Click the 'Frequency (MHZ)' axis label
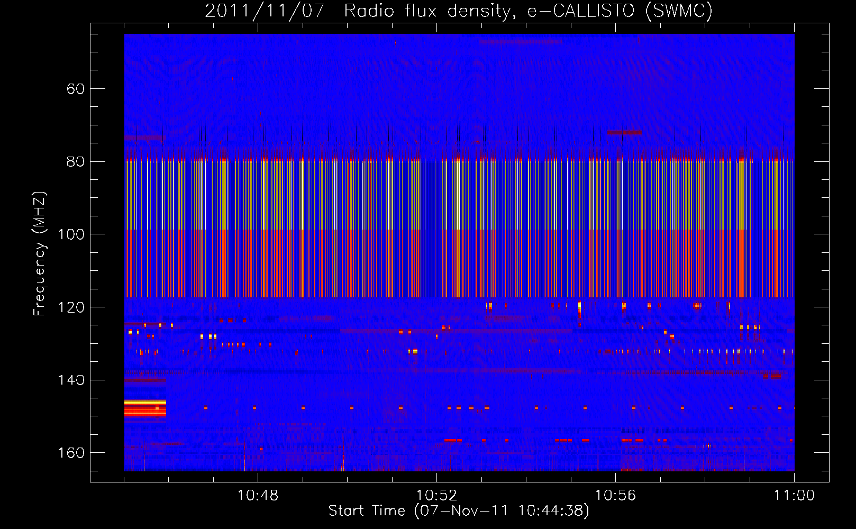 (40, 254)
